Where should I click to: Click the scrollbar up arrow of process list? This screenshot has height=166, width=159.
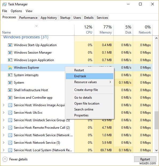coord(156,38)
